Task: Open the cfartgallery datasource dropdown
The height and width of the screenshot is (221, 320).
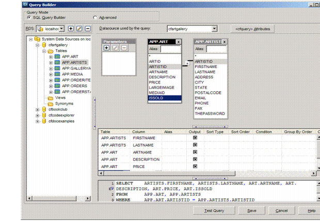Action: pyautogui.click(x=214, y=29)
